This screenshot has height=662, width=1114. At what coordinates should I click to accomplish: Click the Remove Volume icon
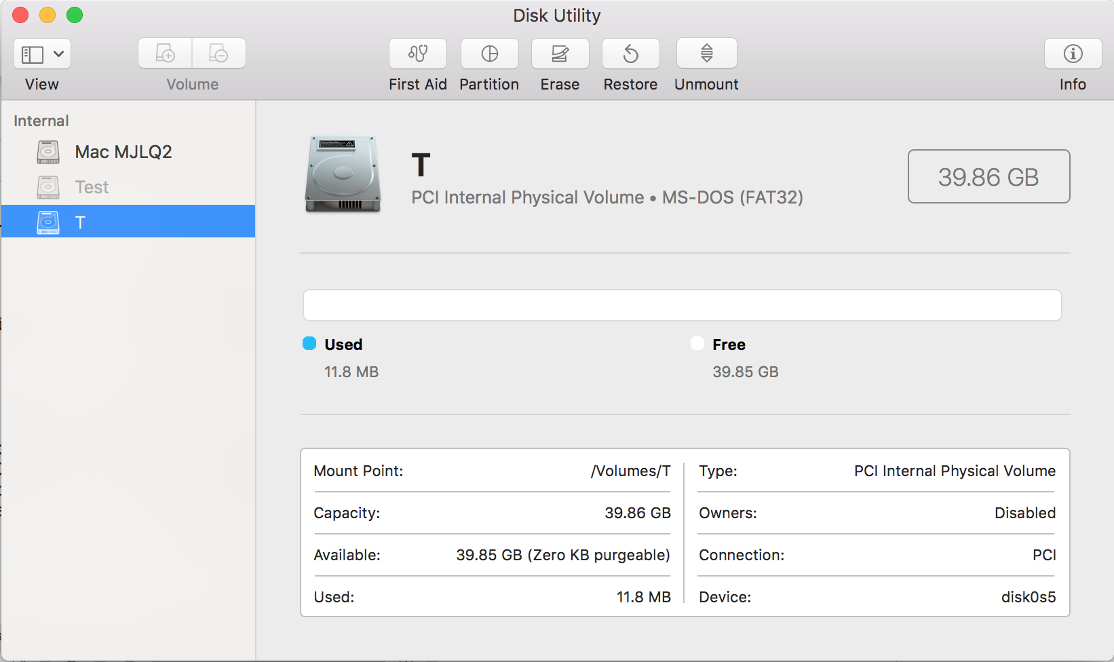(x=219, y=53)
